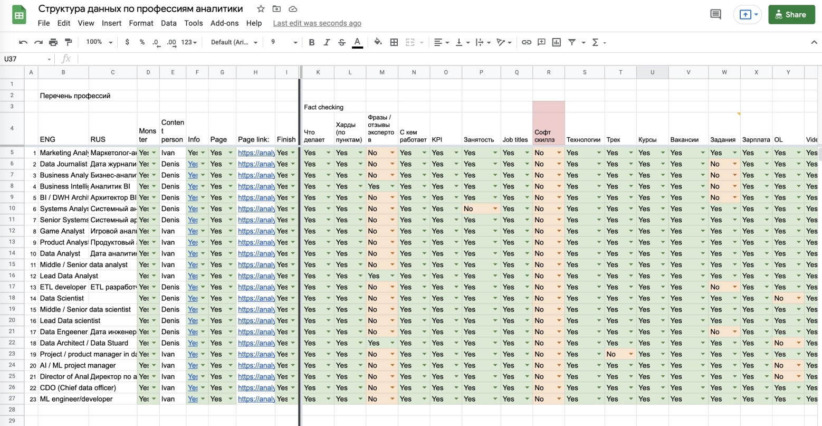Viewport: 822px width, 426px height.
Task: Expand the font size dropdown showing 9
Action: (283, 42)
